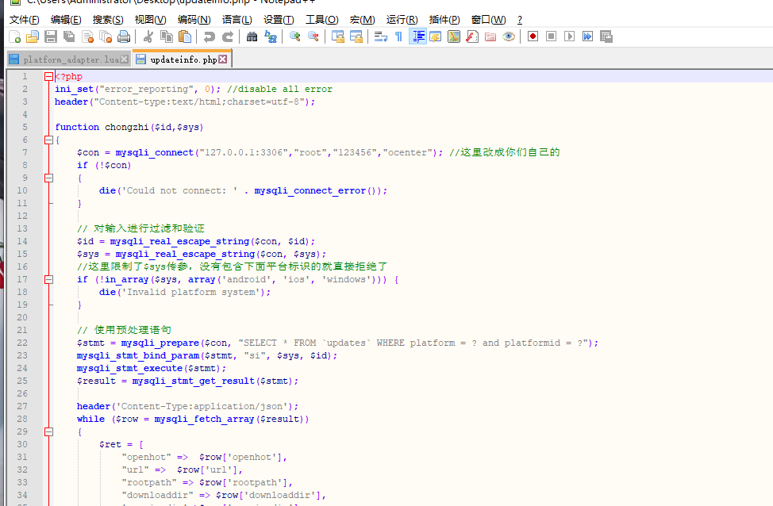The width and height of the screenshot is (773, 506).
Task: Open the Replace dialog icon
Action: point(270,36)
